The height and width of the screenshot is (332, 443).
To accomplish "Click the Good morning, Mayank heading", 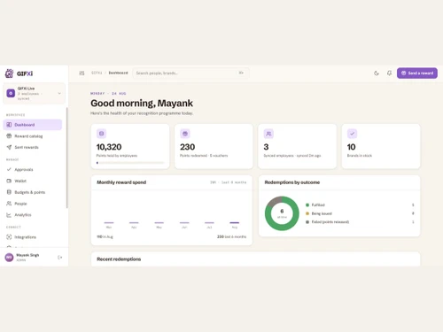I will click(x=142, y=104).
